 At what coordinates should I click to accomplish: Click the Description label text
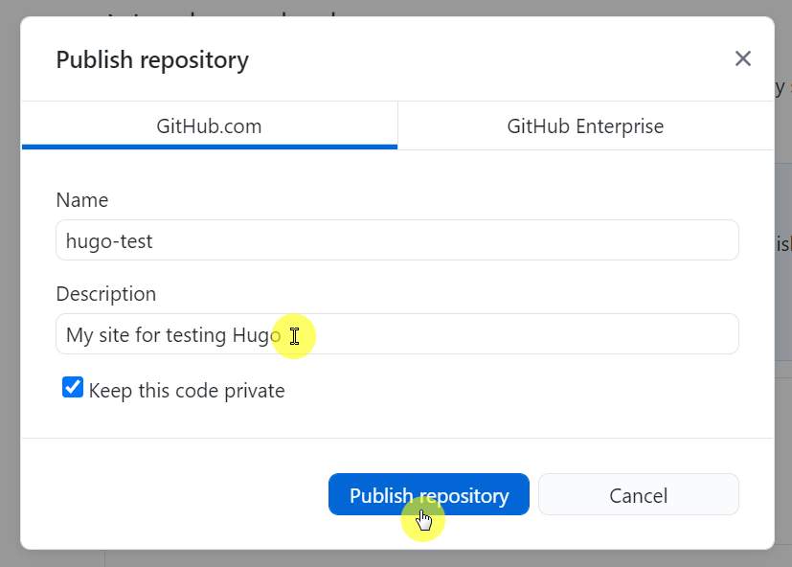[x=105, y=294]
